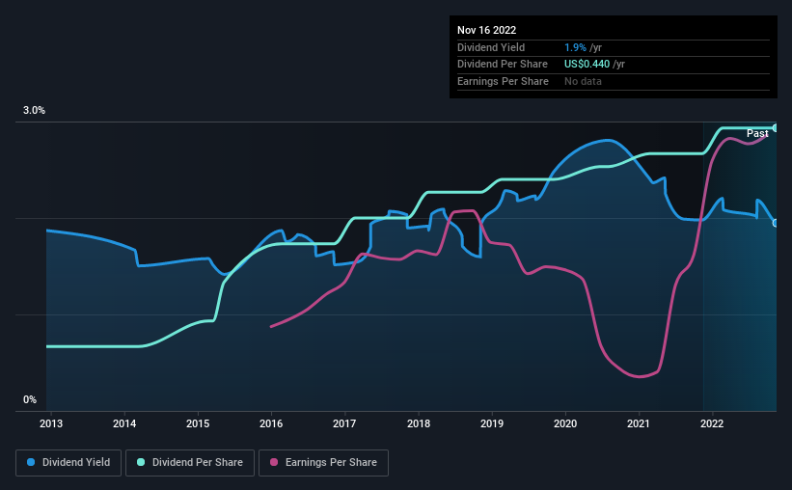This screenshot has height=490, width=792.
Task: Click the 2019 x-axis label
Action: coord(492,423)
